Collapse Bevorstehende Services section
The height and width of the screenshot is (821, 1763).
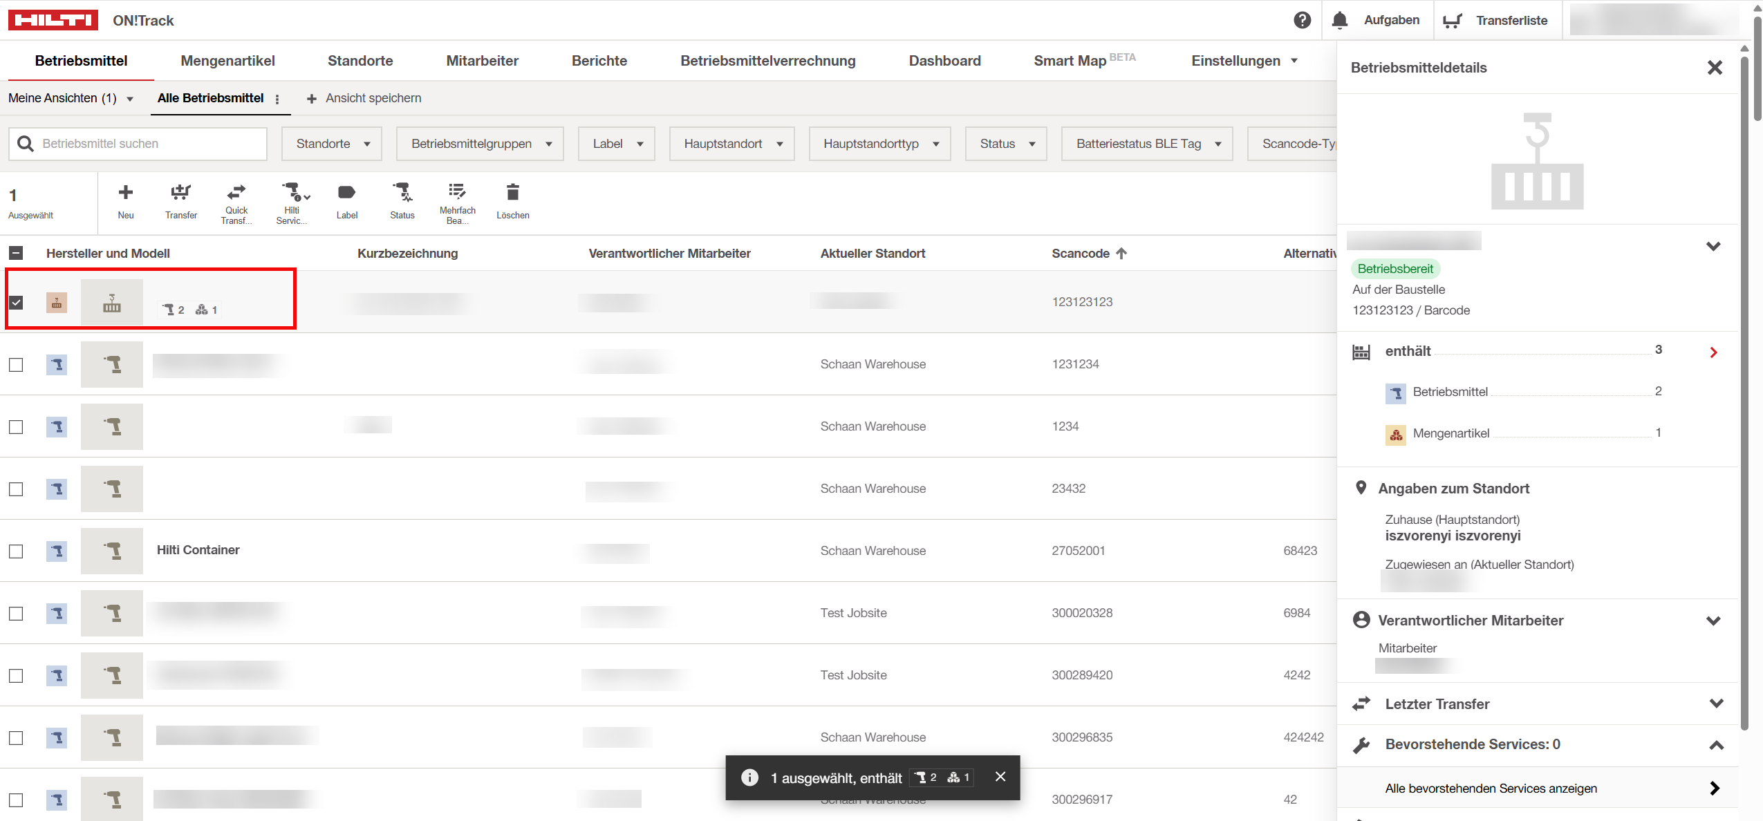tap(1716, 745)
